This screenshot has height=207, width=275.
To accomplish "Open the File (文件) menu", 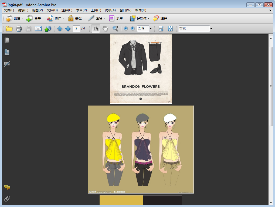I will coord(9,10).
